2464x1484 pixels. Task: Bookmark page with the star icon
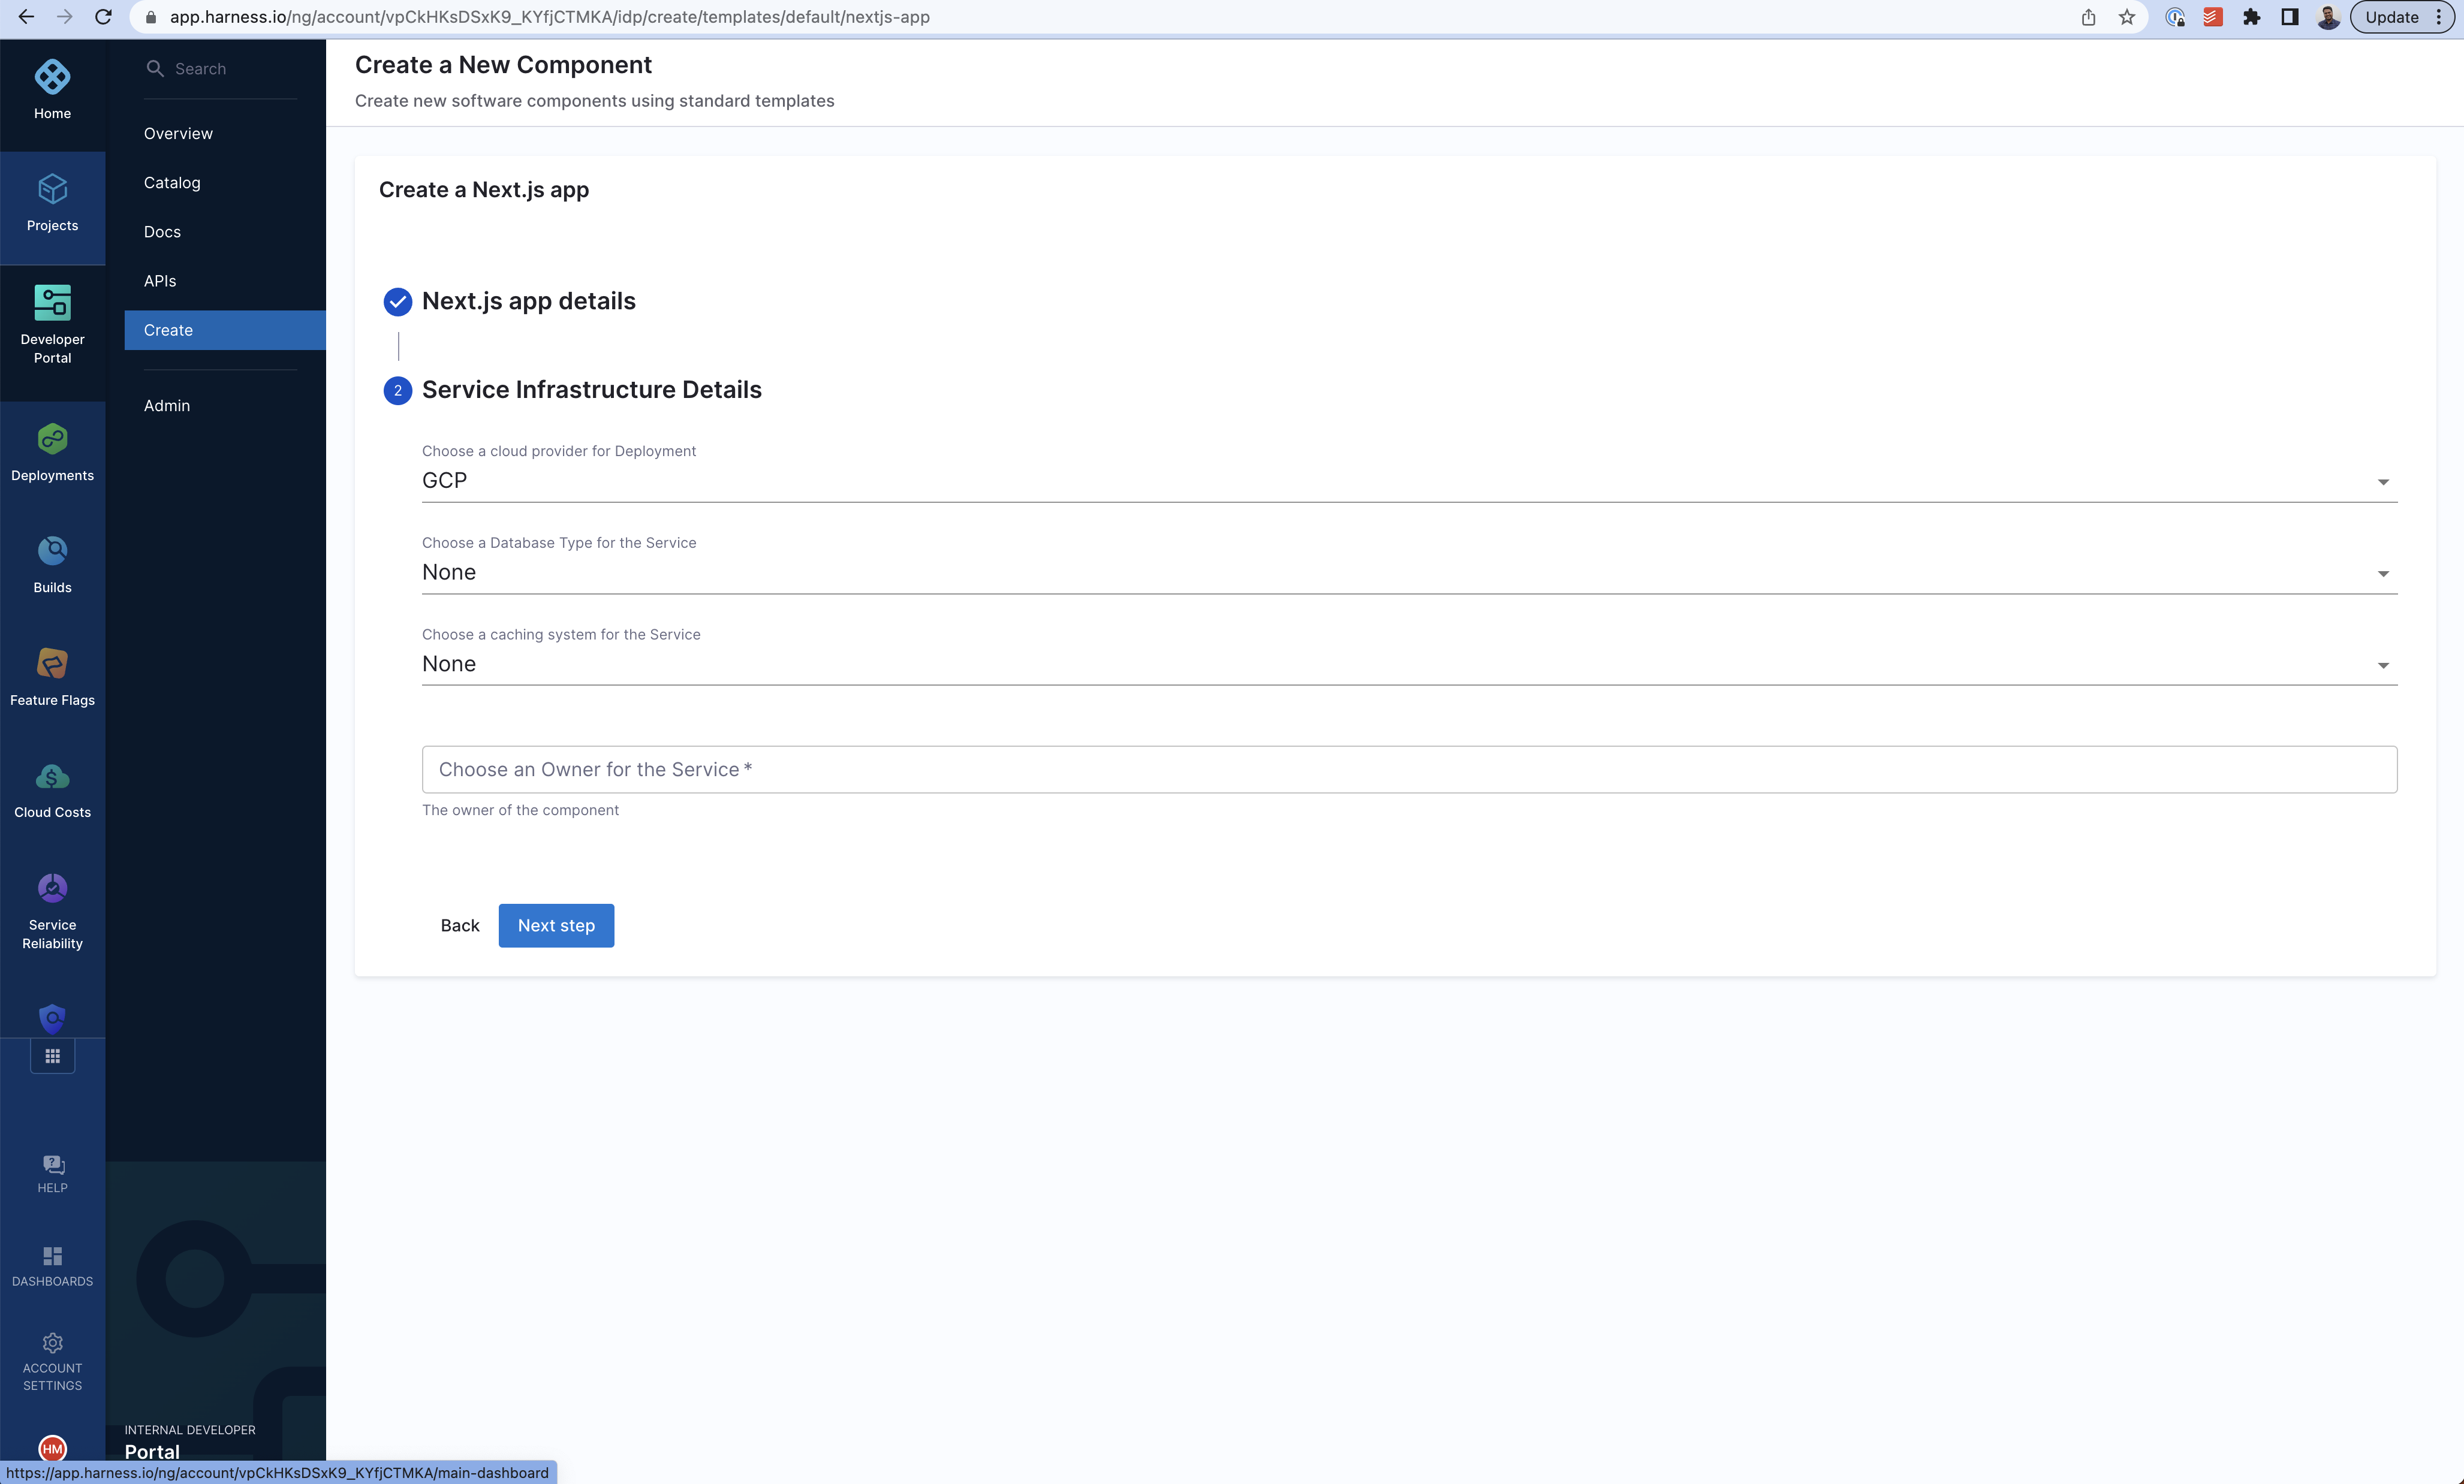click(x=2127, y=17)
